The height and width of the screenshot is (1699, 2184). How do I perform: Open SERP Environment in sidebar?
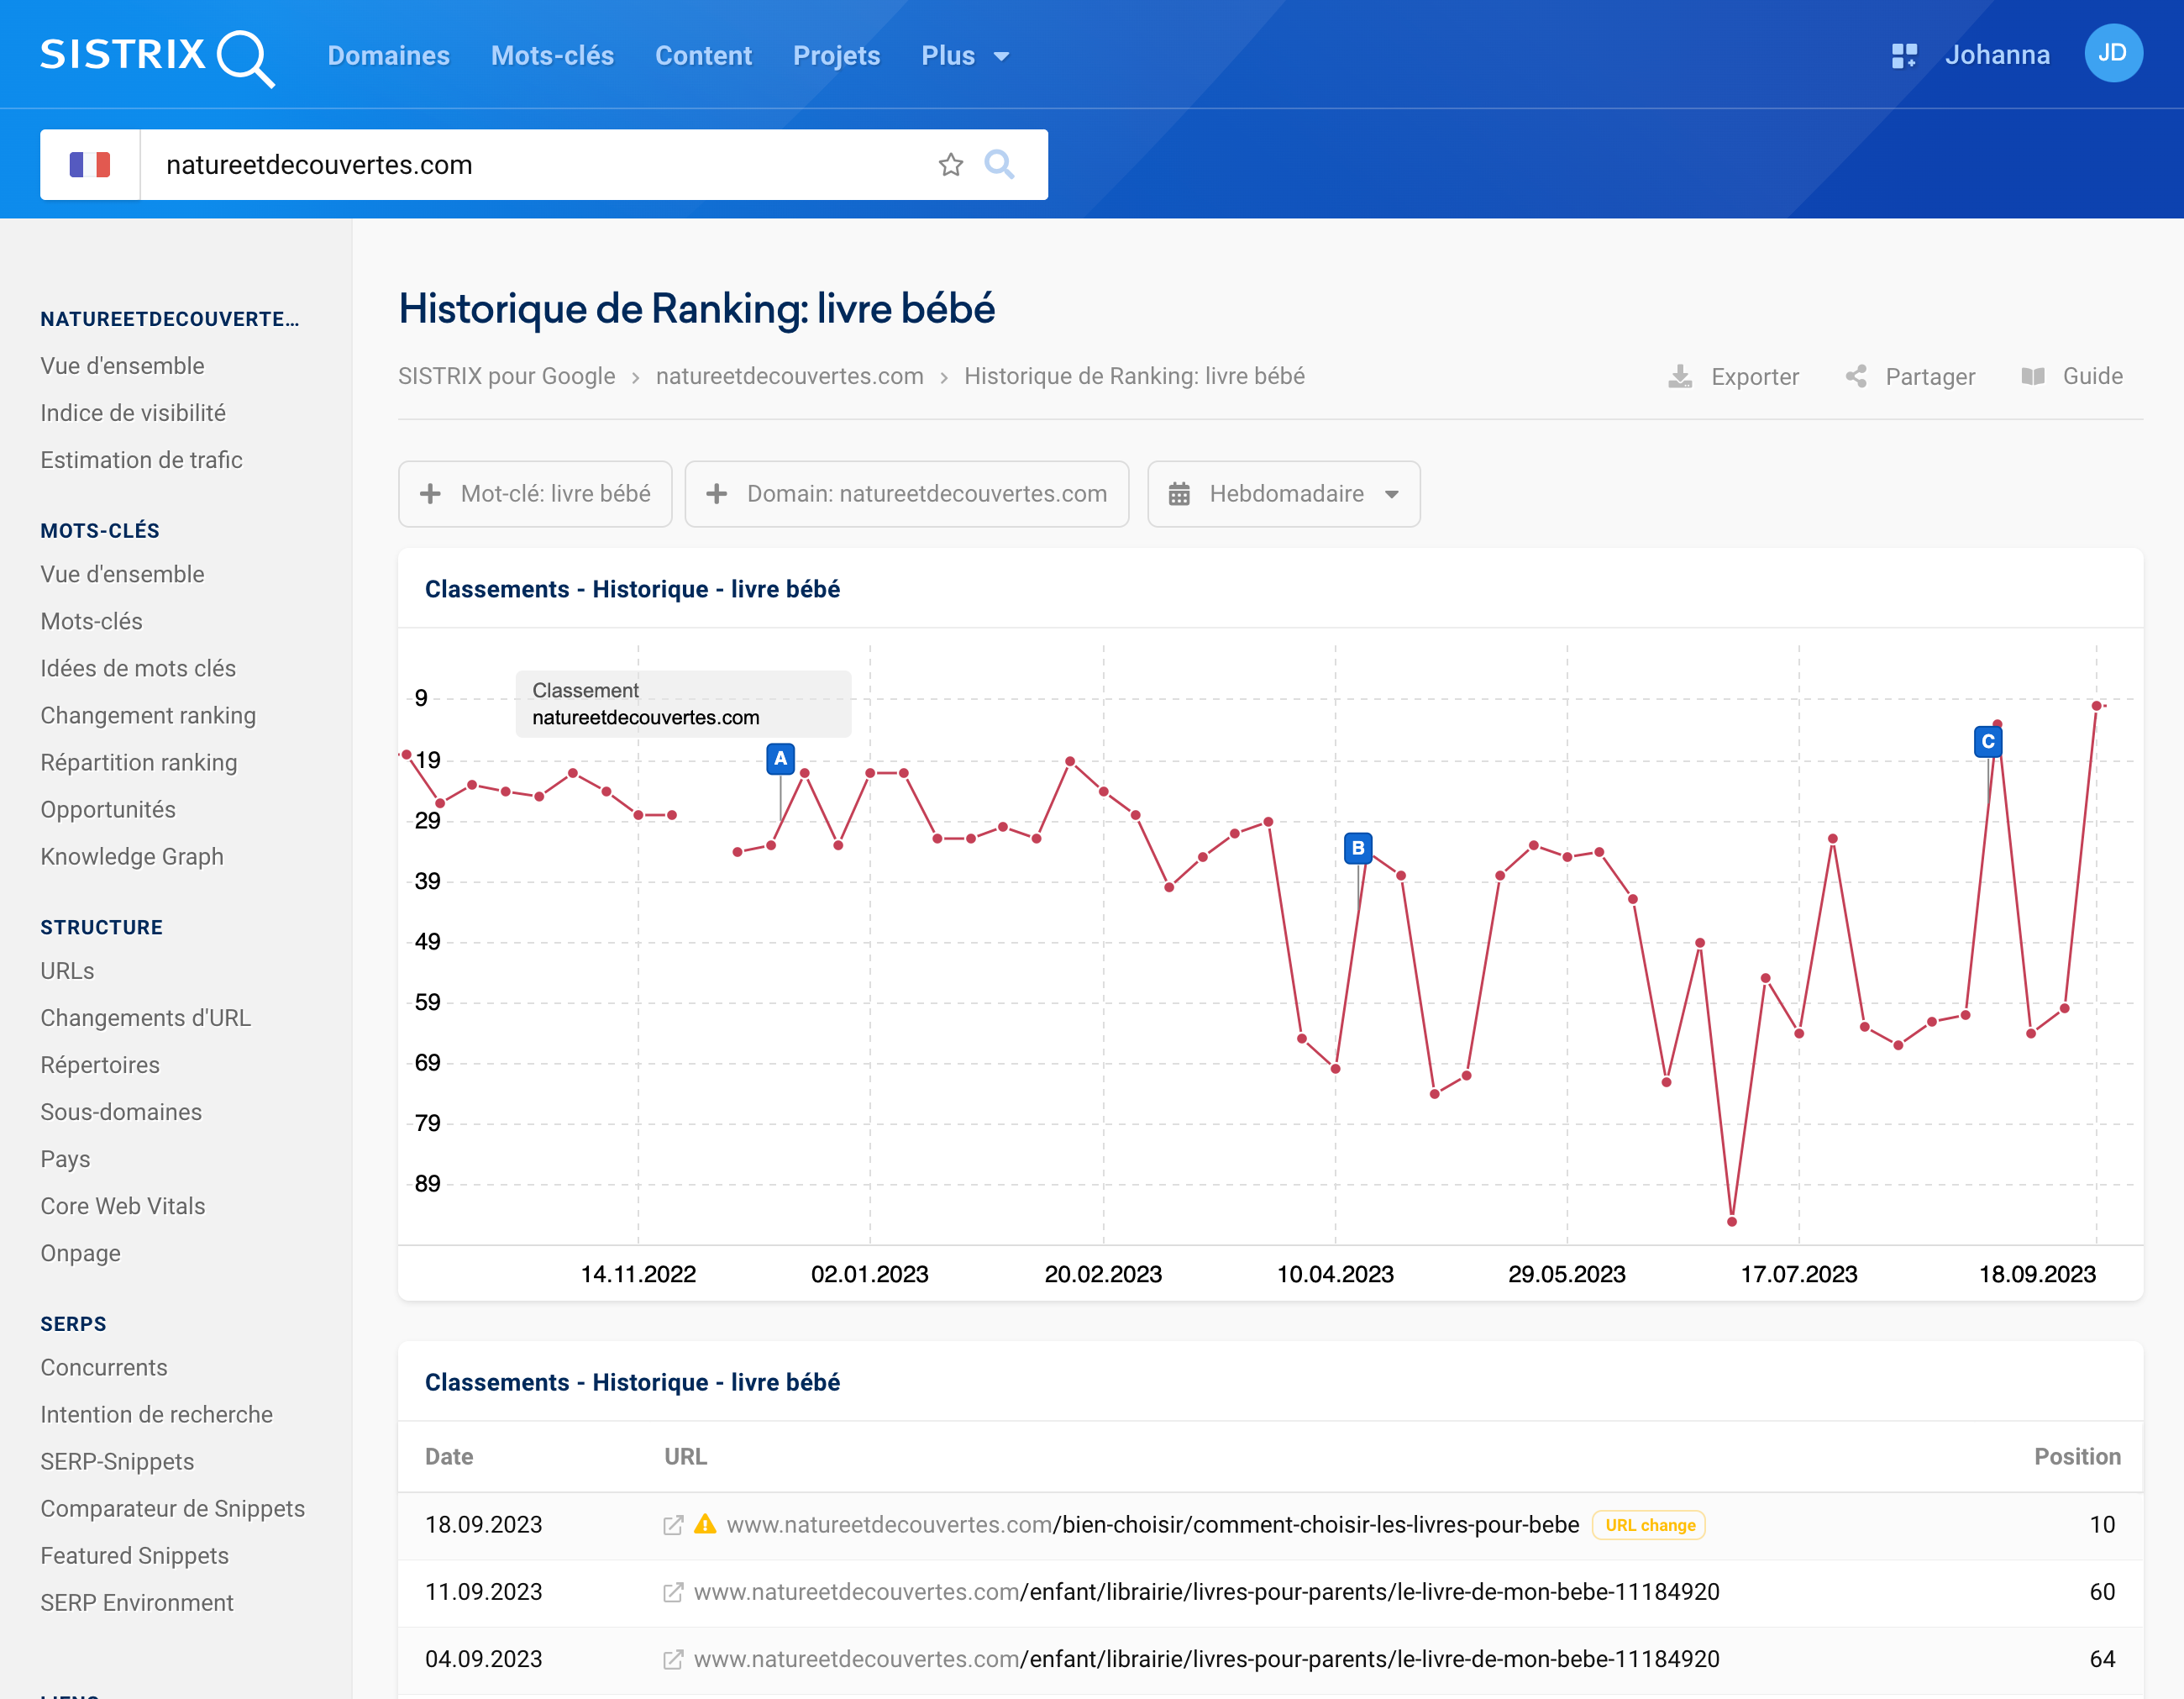[137, 1602]
